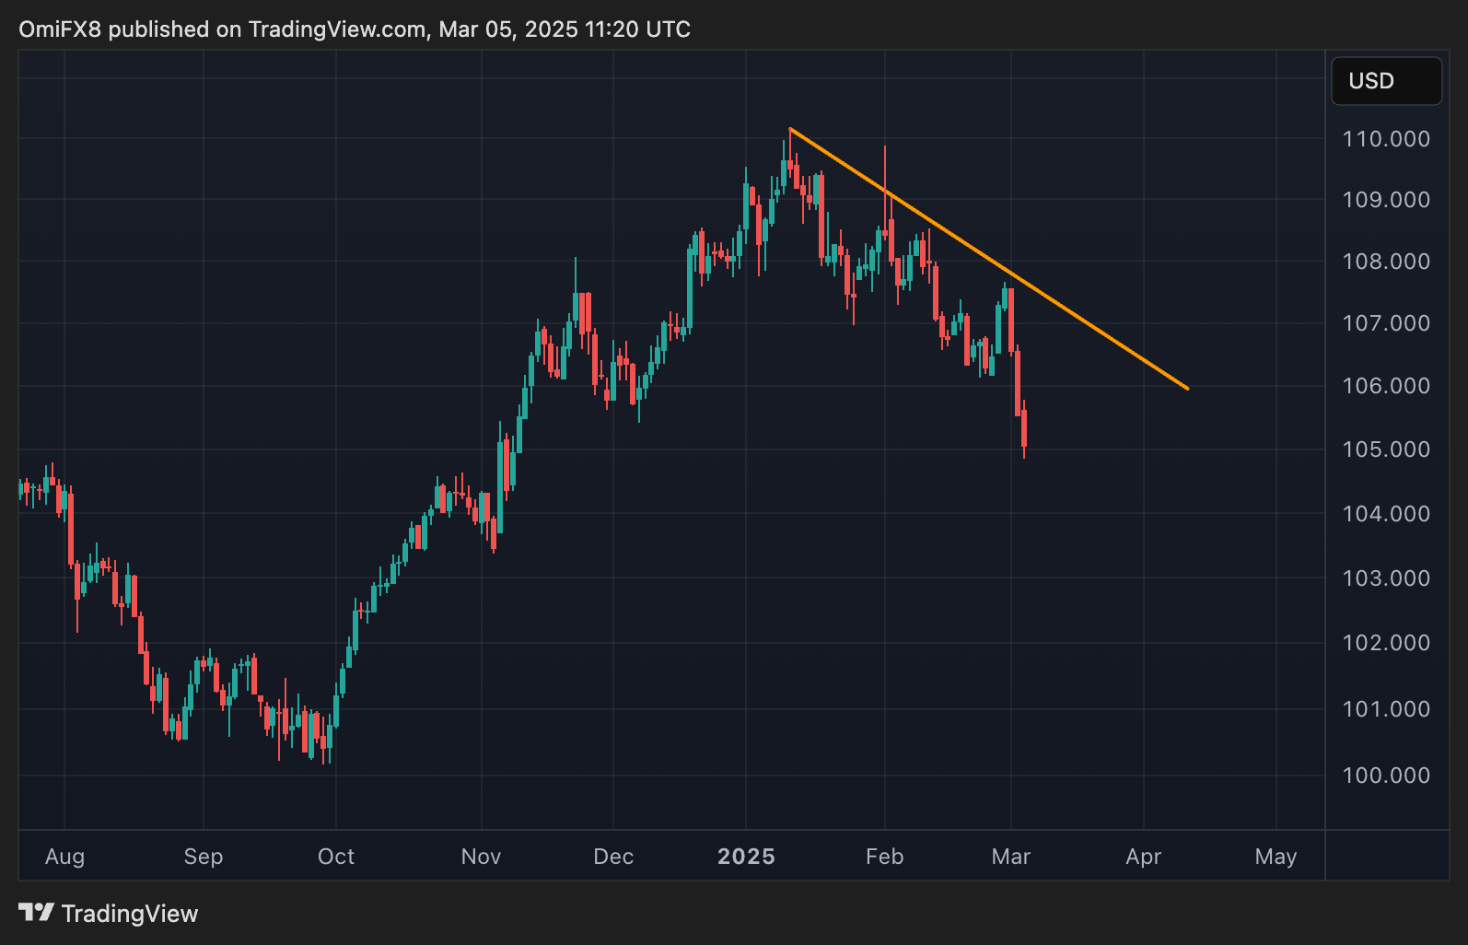Click the orange descending trendline

989,259
